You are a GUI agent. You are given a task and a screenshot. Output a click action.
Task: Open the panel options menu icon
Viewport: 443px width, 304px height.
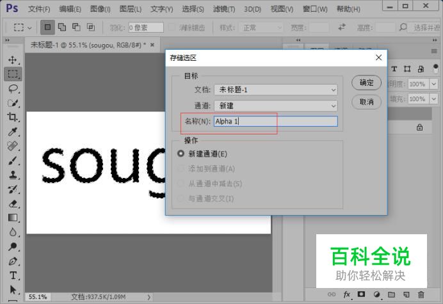434,51
